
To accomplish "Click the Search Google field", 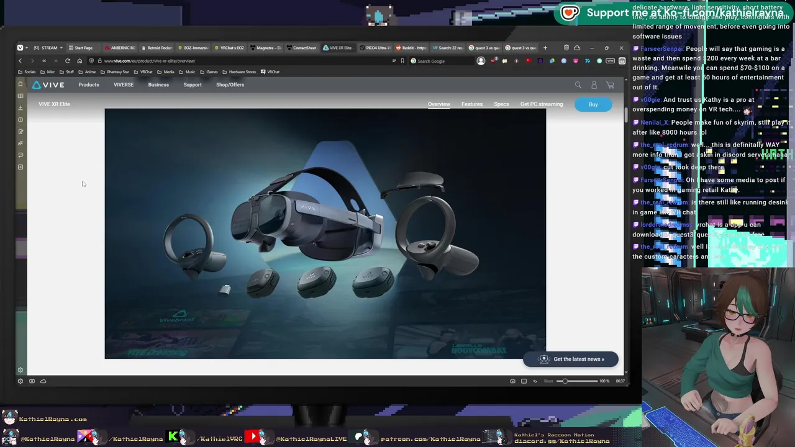I will [x=442, y=61].
